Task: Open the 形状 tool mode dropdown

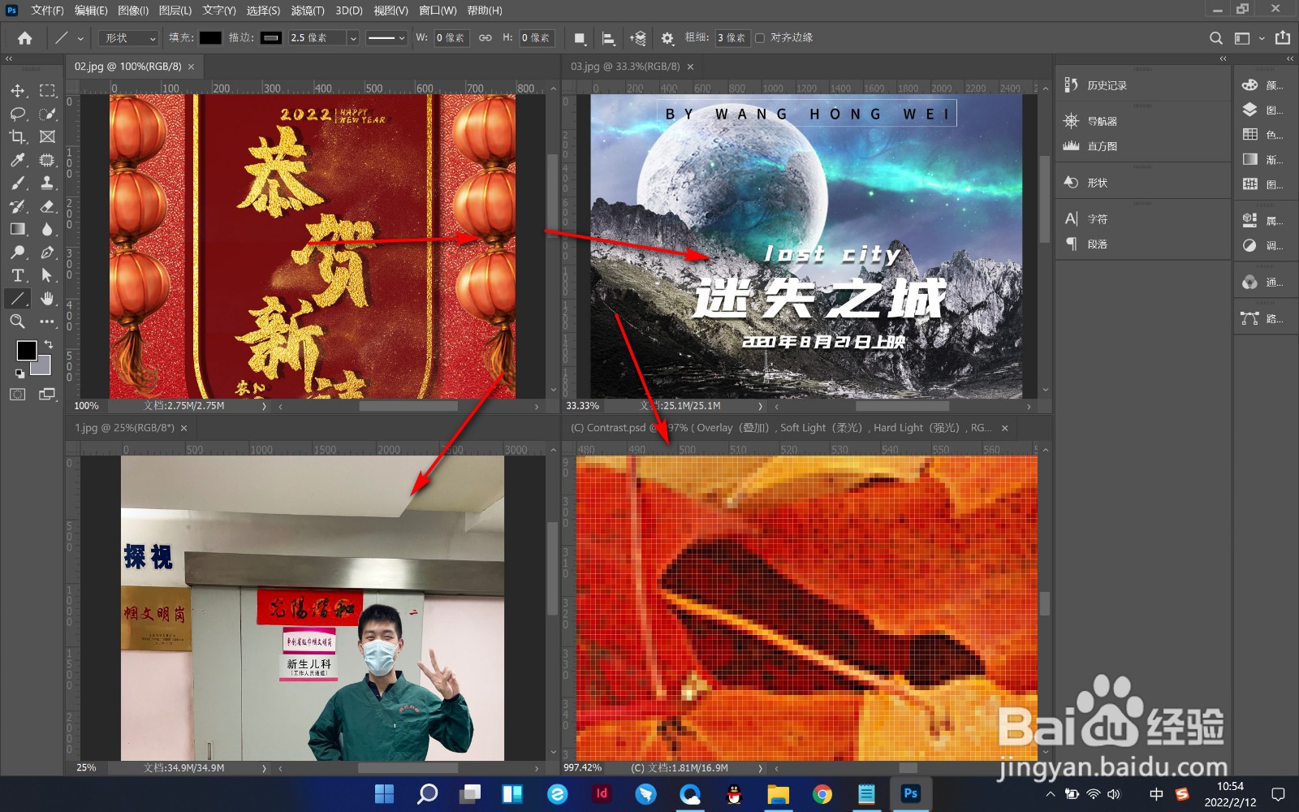Action: coord(128,38)
